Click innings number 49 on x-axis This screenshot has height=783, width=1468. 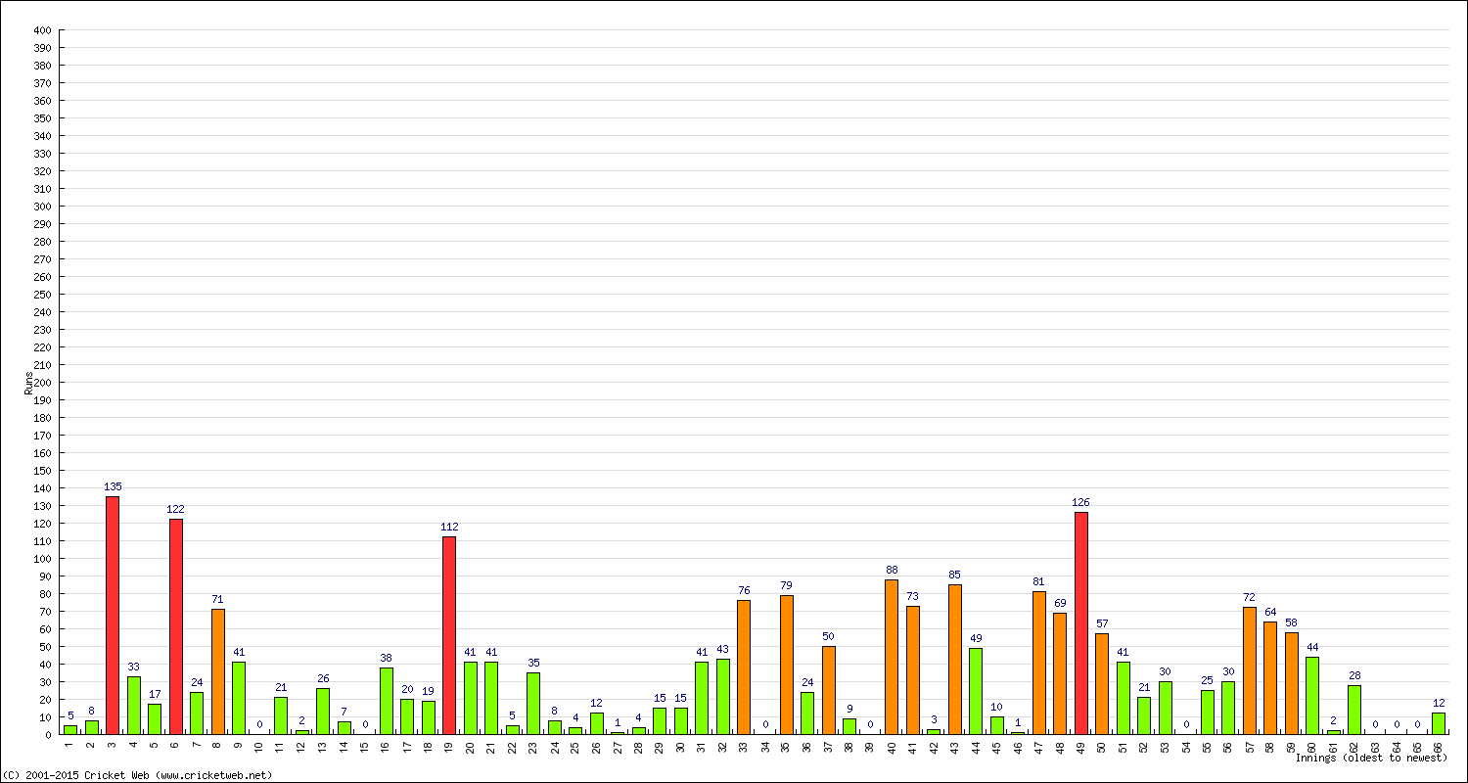coord(1081,746)
